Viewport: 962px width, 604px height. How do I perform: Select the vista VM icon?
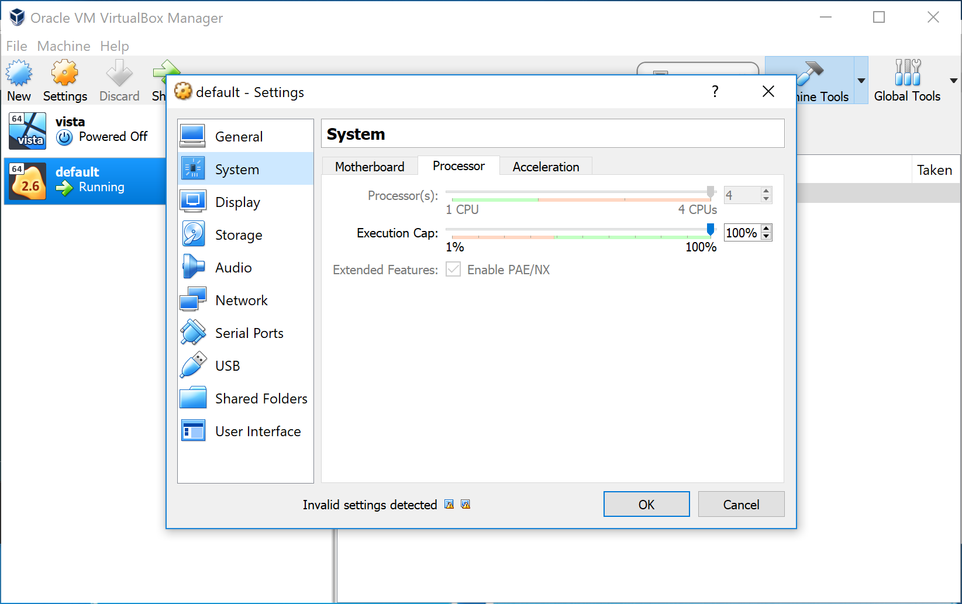pyautogui.click(x=27, y=131)
